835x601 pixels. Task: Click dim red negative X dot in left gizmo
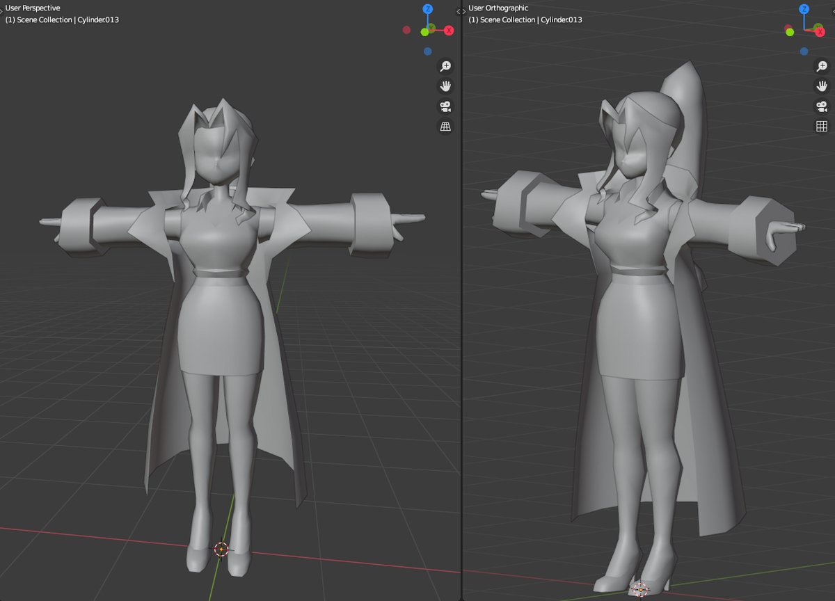click(406, 30)
